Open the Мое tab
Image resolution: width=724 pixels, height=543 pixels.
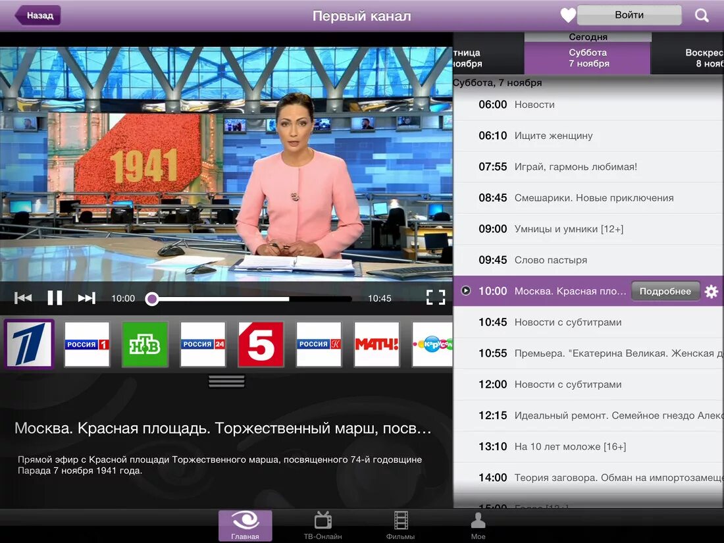click(x=478, y=525)
